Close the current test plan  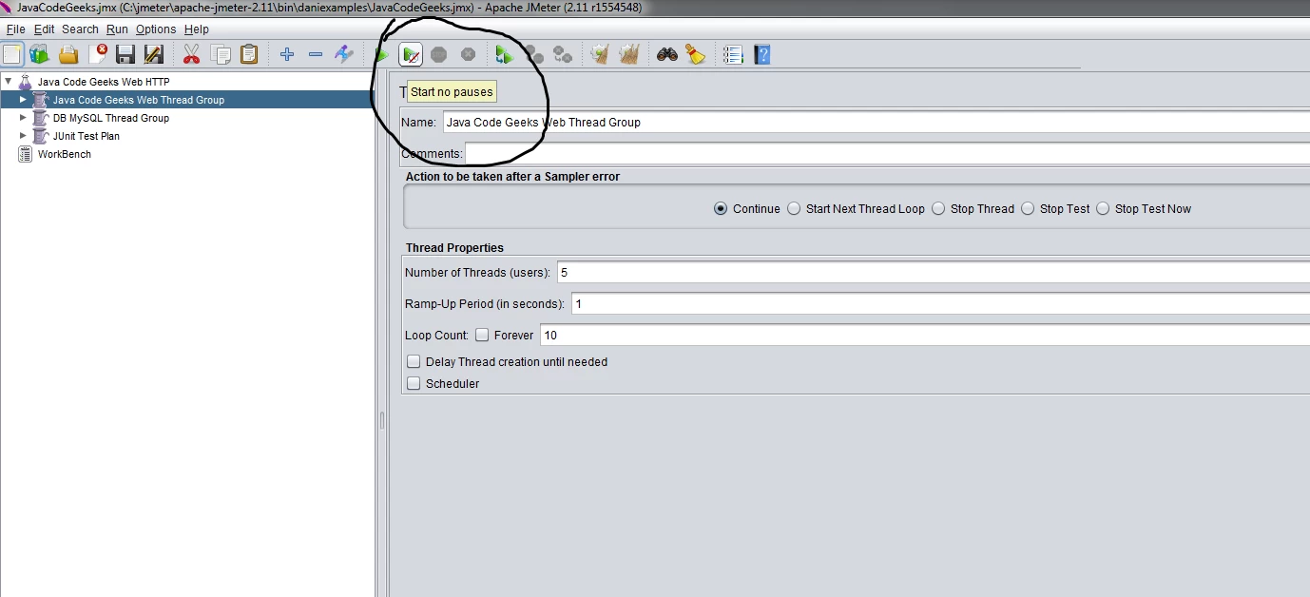(x=98, y=54)
